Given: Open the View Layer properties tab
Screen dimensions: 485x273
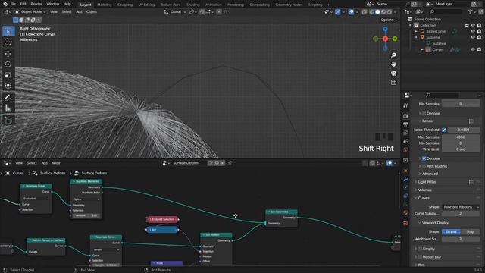Looking at the screenshot, I should coord(405,133).
